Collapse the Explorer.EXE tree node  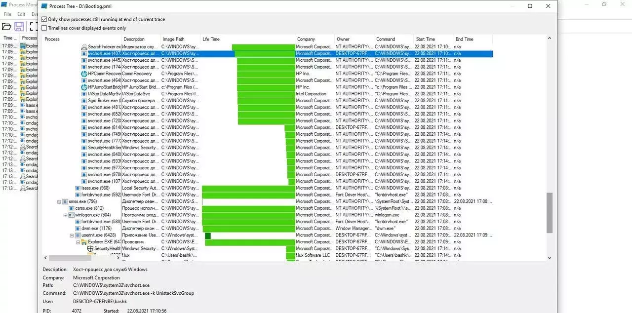[x=78, y=242]
